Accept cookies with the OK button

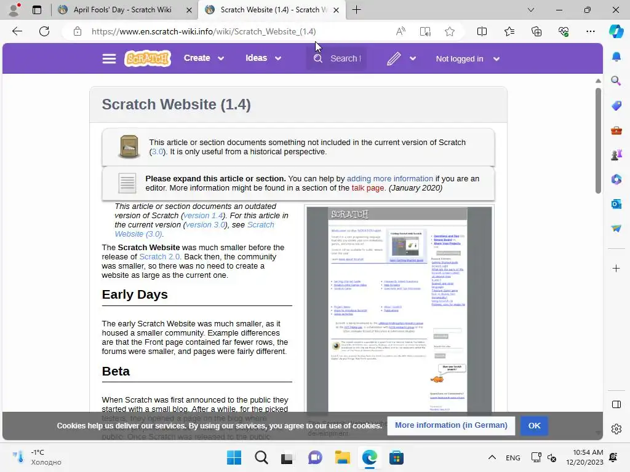point(534,425)
